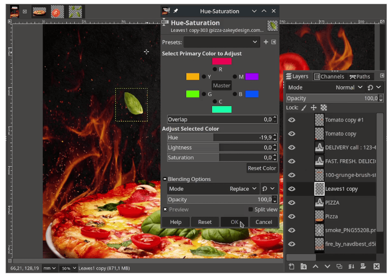Lock pixels with the brush icon

pyautogui.click(x=304, y=108)
